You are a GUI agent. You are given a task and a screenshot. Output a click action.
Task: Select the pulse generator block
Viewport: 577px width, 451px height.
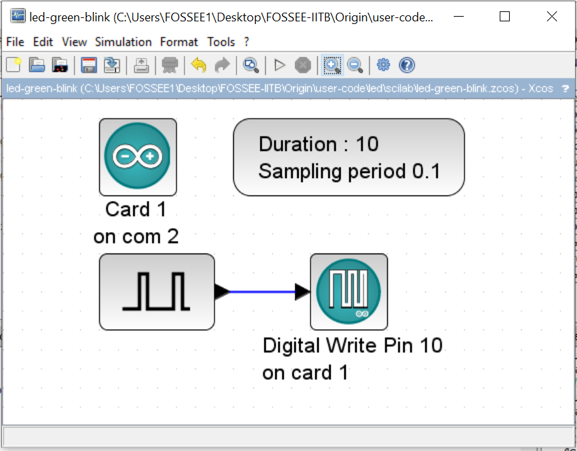157,292
